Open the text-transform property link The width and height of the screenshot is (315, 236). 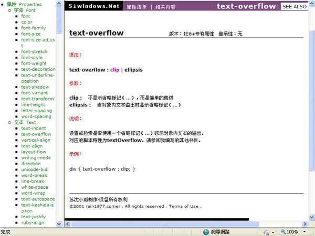(x=37, y=99)
